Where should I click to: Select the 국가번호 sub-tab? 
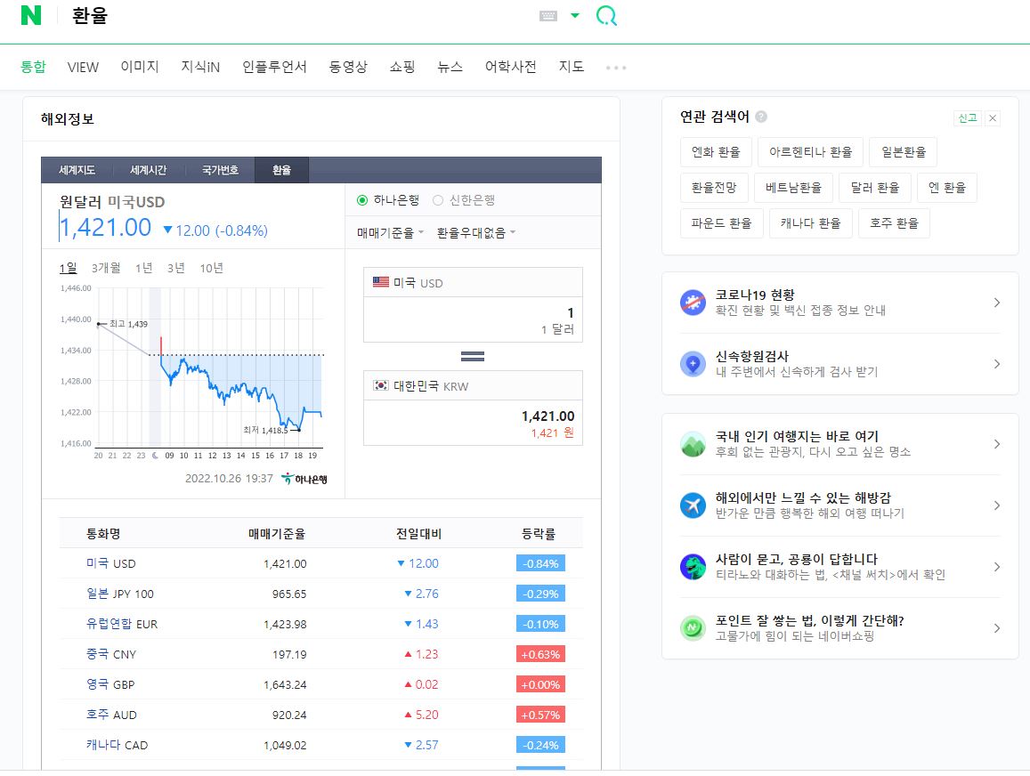[220, 170]
